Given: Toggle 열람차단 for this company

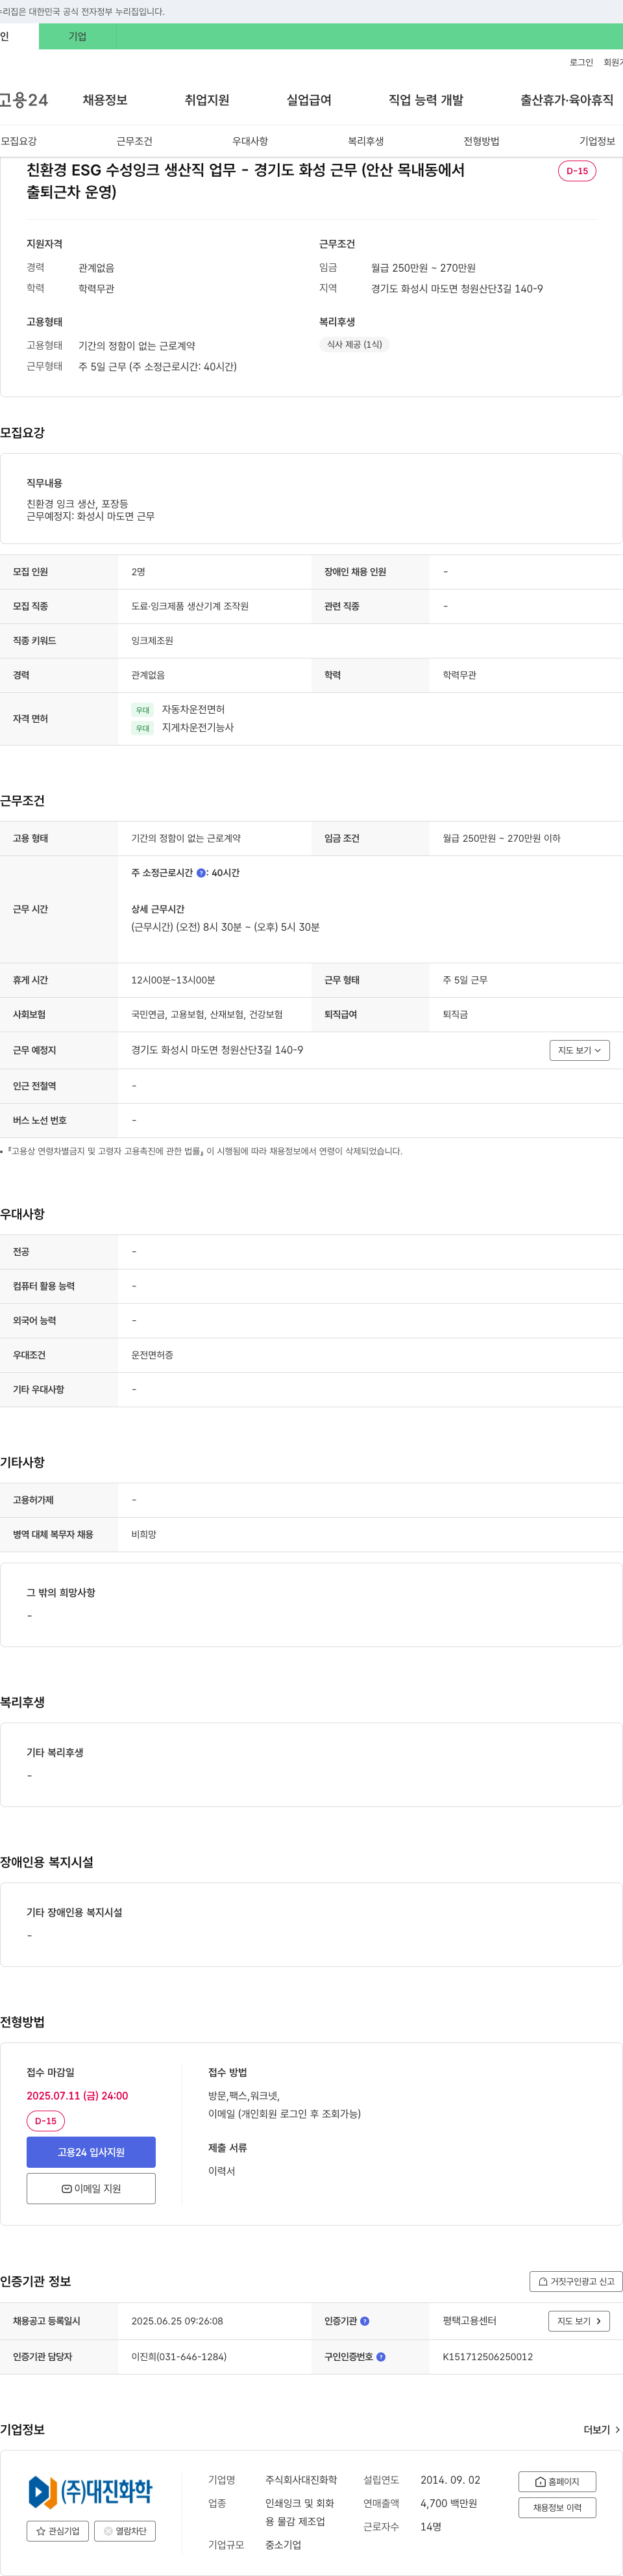Looking at the screenshot, I should pos(125,2531).
